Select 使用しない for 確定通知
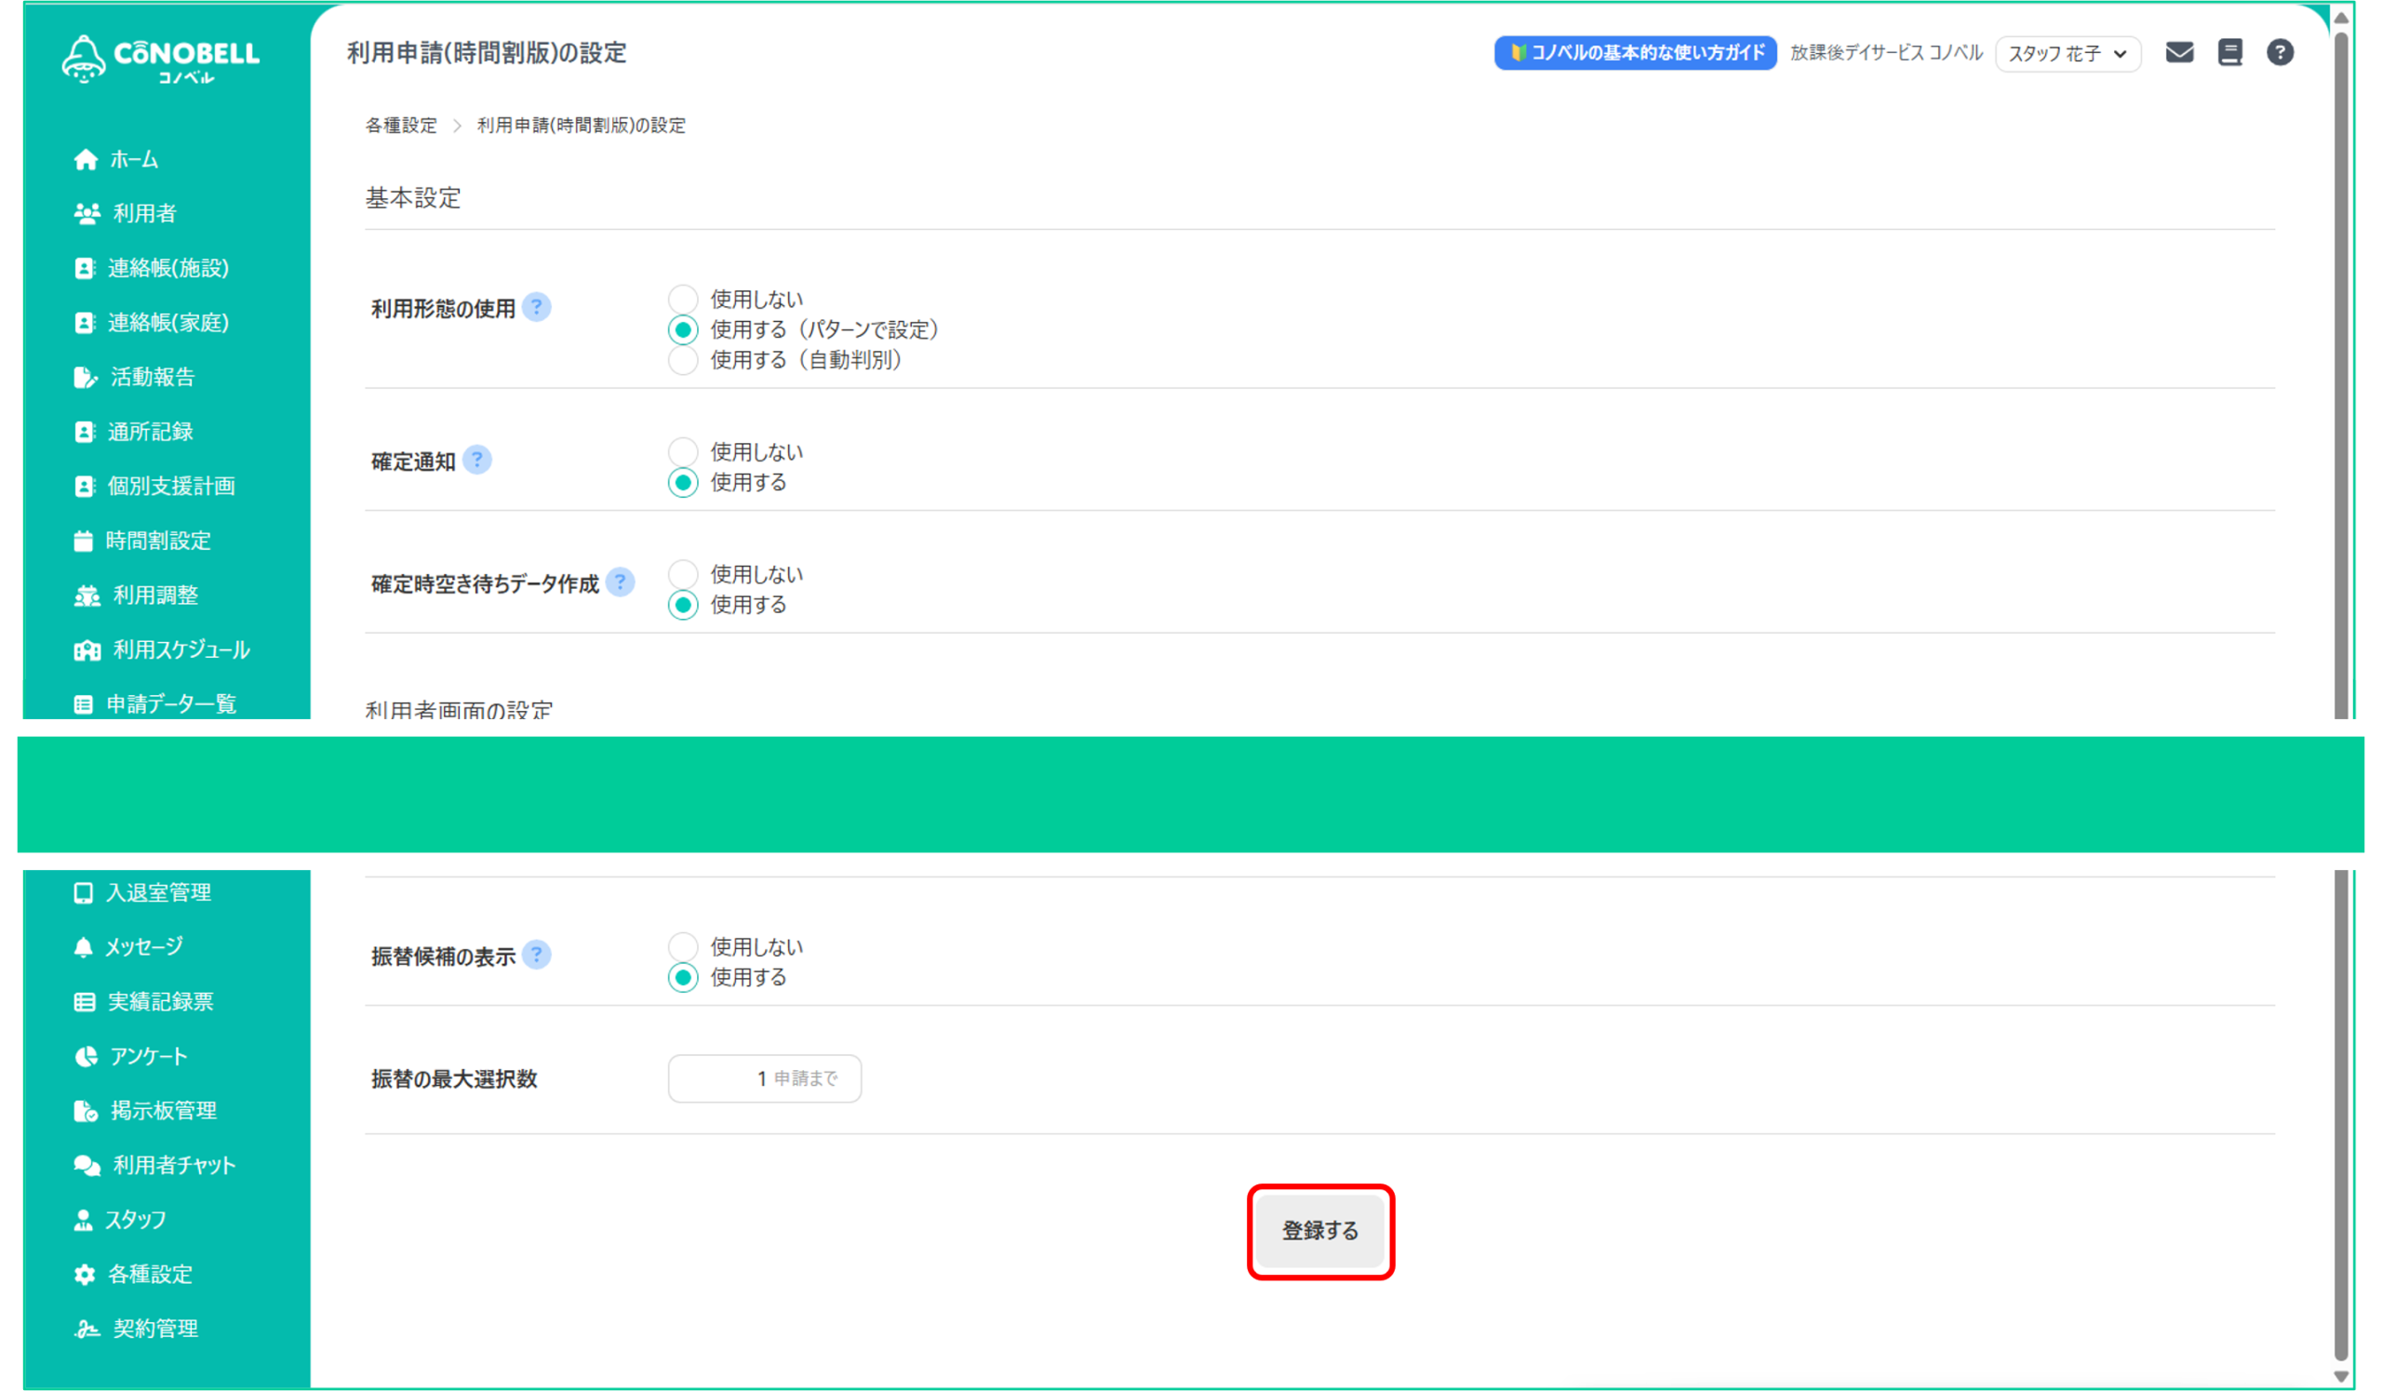The height and width of the screenshot is (1391, 2382). [x=683, y=451]
